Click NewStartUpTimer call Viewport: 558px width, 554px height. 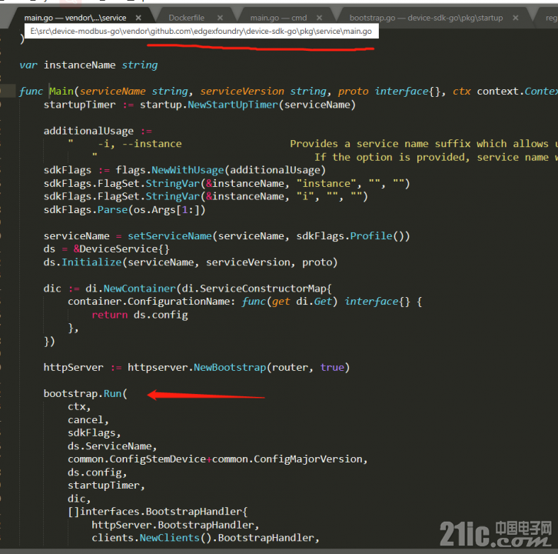pos(232,105)
